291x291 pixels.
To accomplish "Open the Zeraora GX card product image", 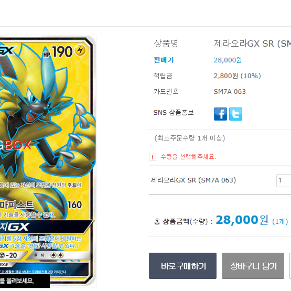I will pyautogui.click(x=48, y=161).
